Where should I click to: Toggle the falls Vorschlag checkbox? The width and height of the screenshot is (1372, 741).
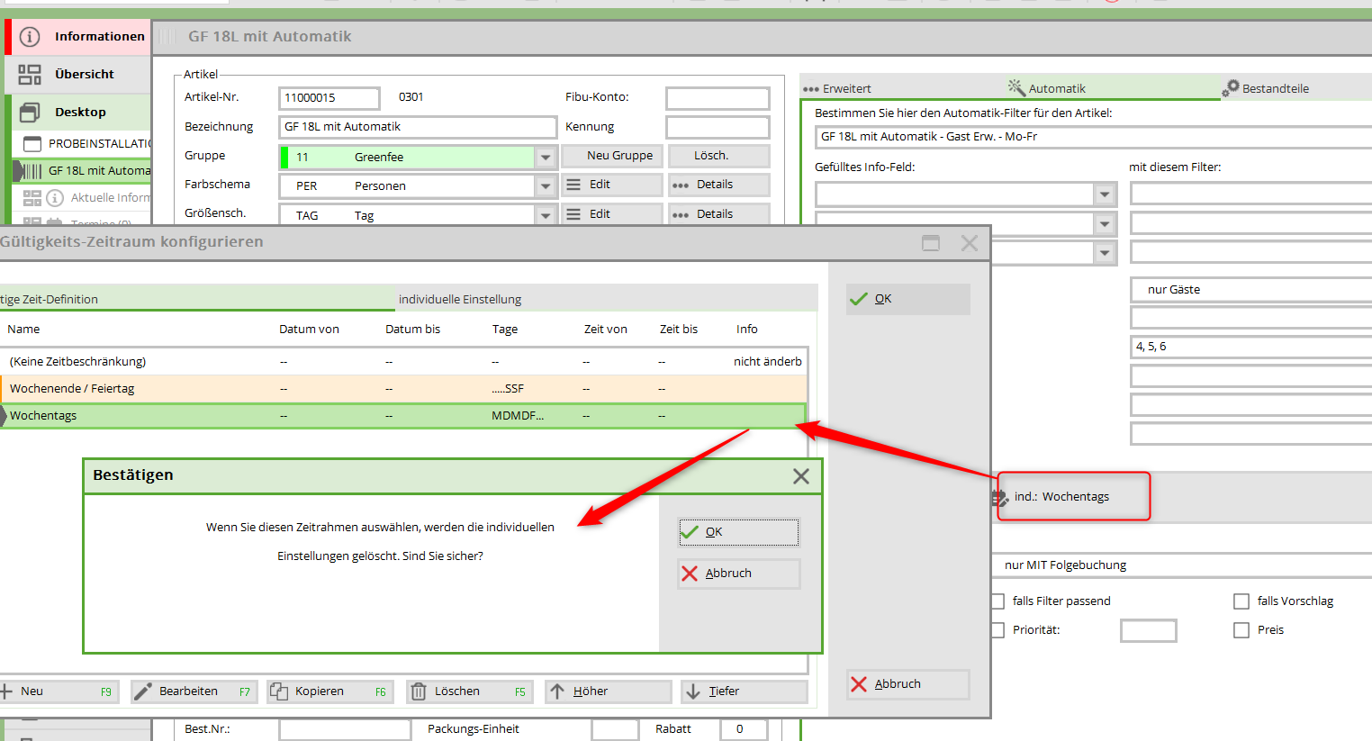[x=1241, y=601]
